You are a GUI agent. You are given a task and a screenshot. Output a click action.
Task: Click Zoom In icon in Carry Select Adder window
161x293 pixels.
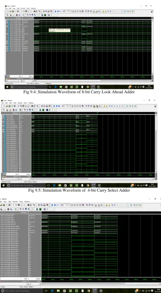pyautogui.click(x=25, y=110)
